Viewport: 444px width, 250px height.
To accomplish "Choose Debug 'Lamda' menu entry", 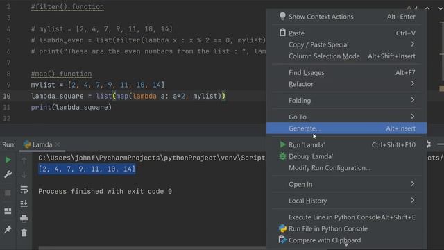I will click(347, 156).
